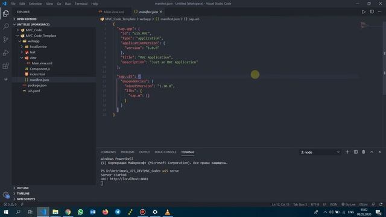Select the manifest.json editor tab

tap(148, 12)
